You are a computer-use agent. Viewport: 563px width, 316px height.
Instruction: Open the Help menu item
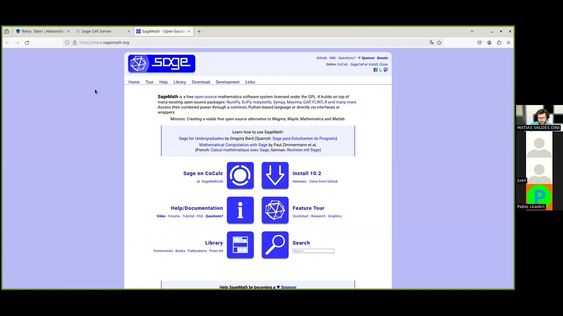(163, 82)
